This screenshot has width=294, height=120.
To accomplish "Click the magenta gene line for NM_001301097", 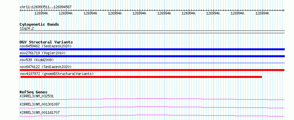I will coord(152,107).
